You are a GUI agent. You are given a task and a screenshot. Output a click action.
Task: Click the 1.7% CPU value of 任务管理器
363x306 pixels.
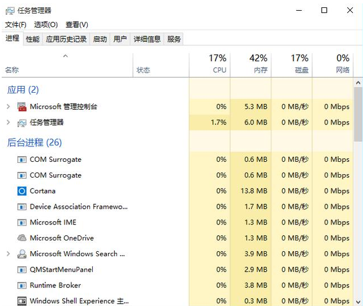point(219,122)
